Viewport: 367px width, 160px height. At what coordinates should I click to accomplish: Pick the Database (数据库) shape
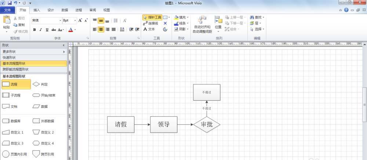(11, 121)
